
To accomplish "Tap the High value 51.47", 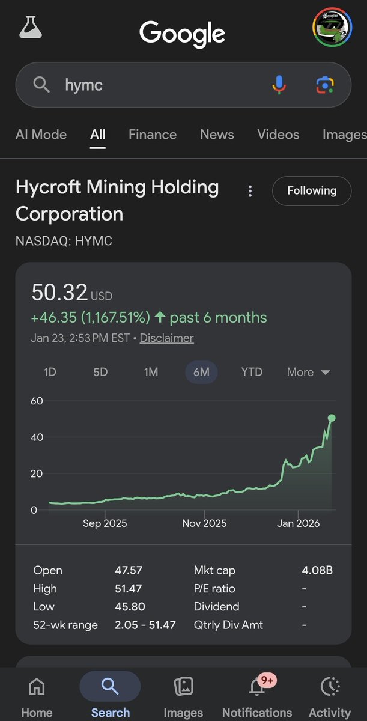I will pyautogui.click(x=129, y=589).
